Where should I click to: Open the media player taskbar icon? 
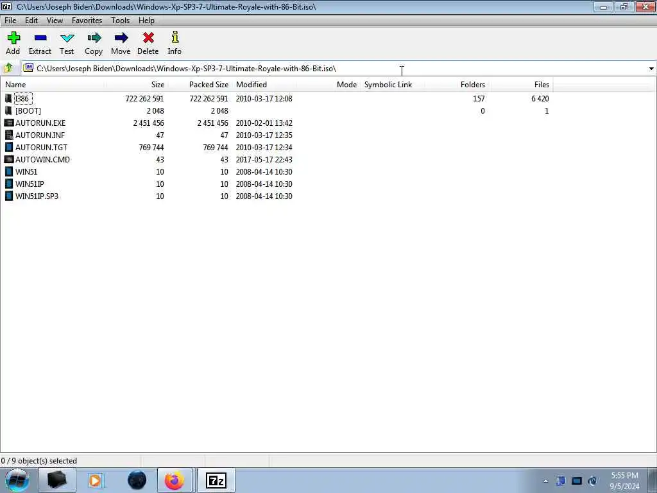click(x=95, y=480)
